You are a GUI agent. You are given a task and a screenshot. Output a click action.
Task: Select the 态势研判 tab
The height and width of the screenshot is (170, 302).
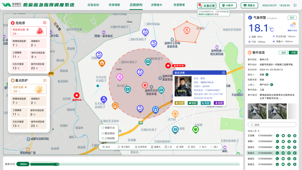tap(136, 5)
